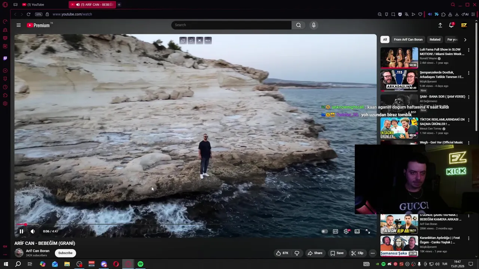
Task: Select the From Arif Can Boran chip
Action: point(408,39)
